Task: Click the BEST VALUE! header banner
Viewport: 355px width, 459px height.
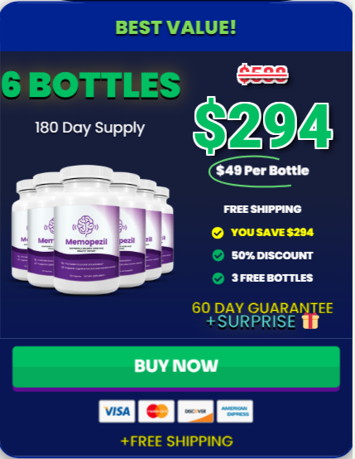Action: (176, 27)
